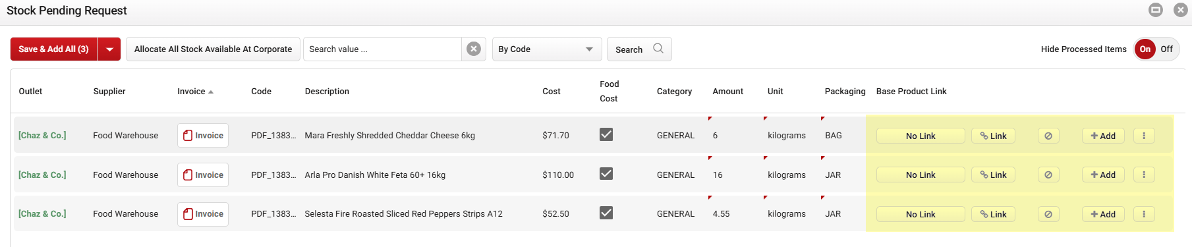Add the Arla Danish White Feta item
Viewport: 1192px width, 247px height.
1103,175
